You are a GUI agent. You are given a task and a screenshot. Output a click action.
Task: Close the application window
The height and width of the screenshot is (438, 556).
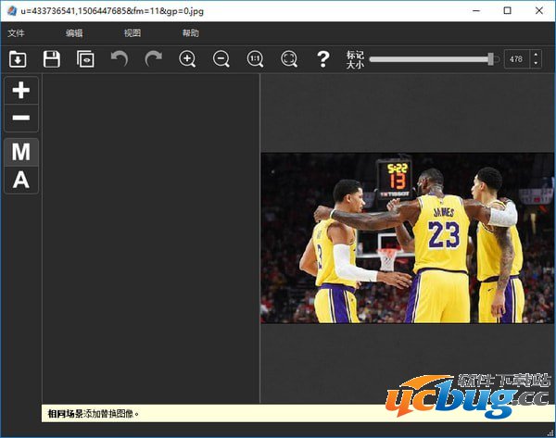tap(539, 10)
